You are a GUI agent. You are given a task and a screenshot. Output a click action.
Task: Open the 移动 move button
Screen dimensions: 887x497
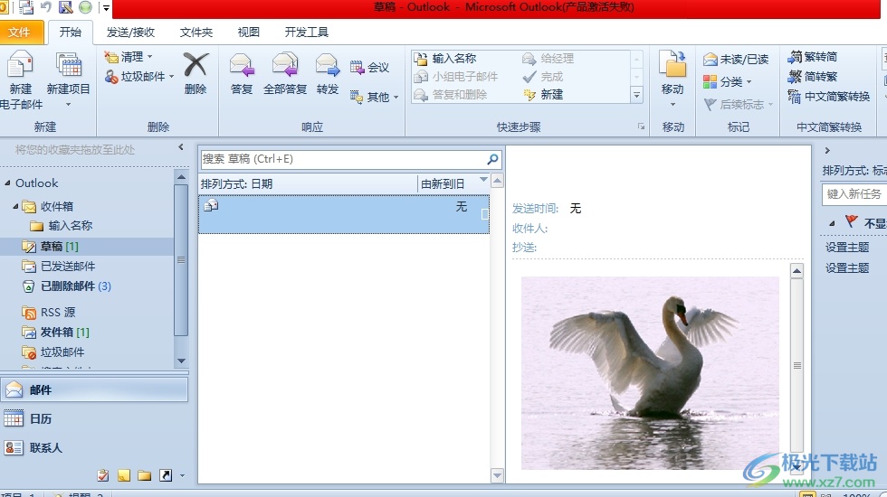coord(672,80)
